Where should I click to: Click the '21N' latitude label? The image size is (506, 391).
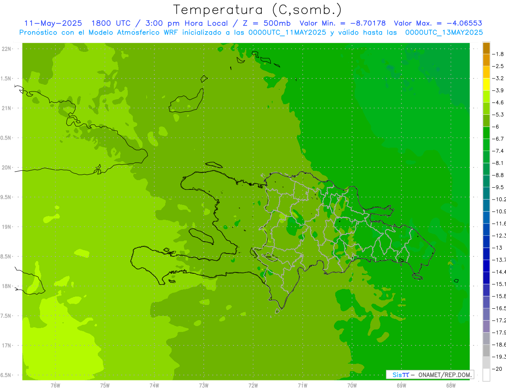7,108
